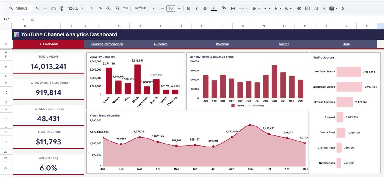
Task: Open the functions menu via the sigma icon
Action: [x=343, y=8]
